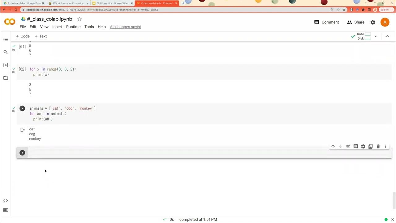The image size is (396, 223).
Task: Open the cell editor settings gear
Action: coord(363,146)
